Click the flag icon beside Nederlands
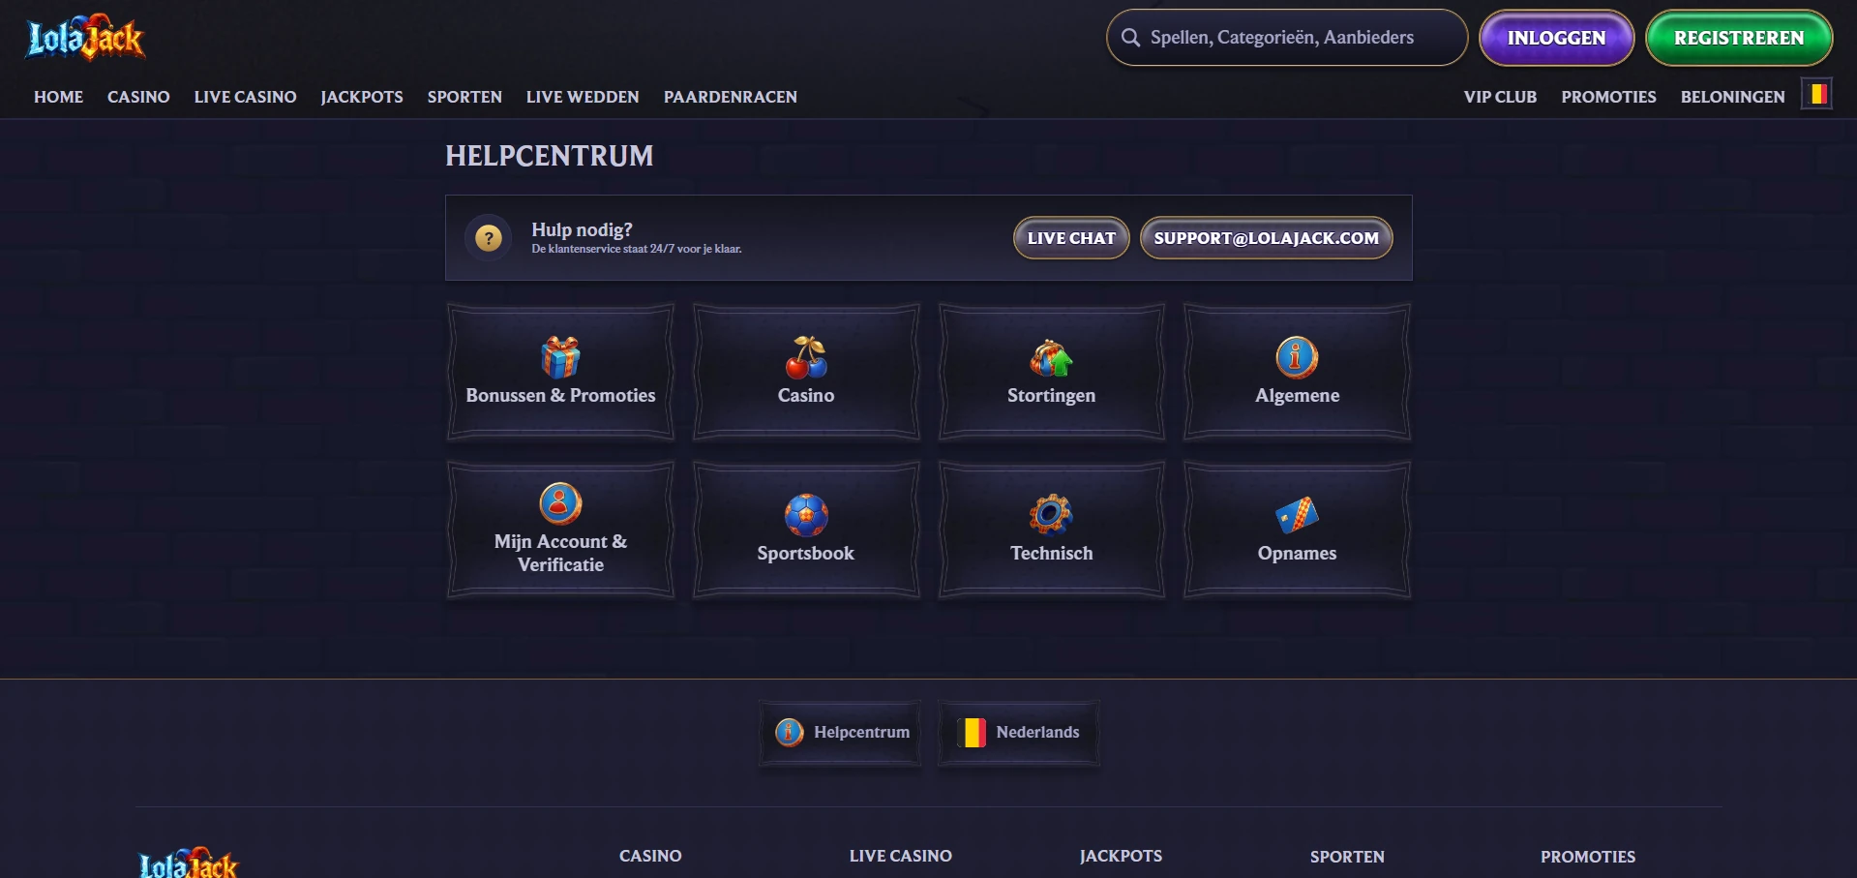 tap(972, 732)
